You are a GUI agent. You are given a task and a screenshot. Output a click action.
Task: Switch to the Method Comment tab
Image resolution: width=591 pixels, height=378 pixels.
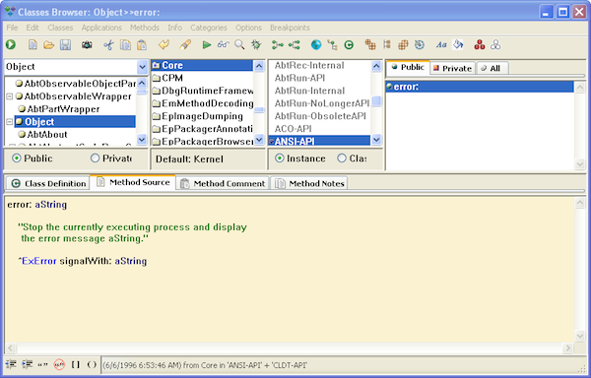(x=223, y=183)
